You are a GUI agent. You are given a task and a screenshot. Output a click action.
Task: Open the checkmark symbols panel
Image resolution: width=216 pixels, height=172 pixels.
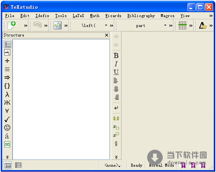tap(7, 119)
